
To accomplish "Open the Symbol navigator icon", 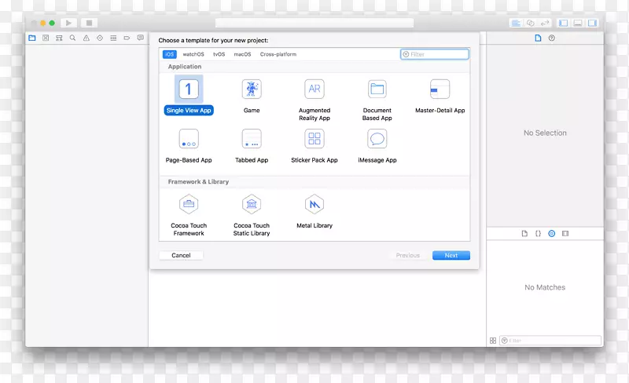I will point(59,38).
